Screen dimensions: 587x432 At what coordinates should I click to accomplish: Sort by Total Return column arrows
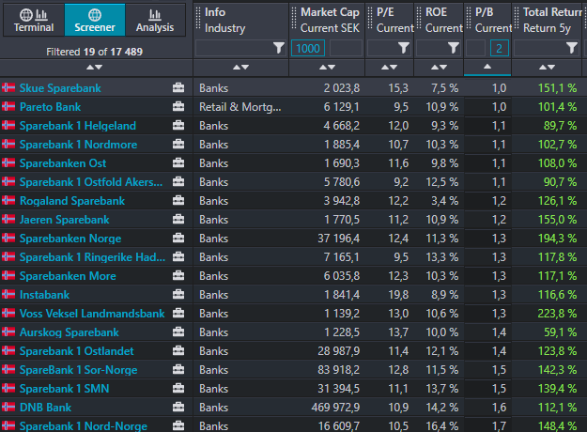(547, 68)
